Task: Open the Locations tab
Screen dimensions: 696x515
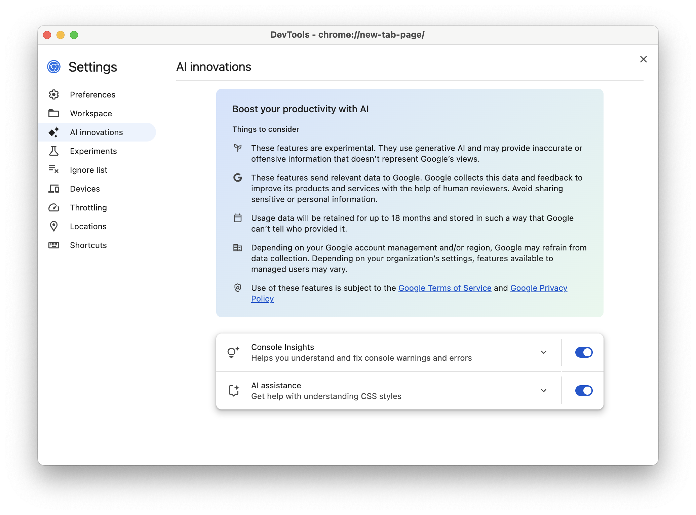Action: [97, 226]
